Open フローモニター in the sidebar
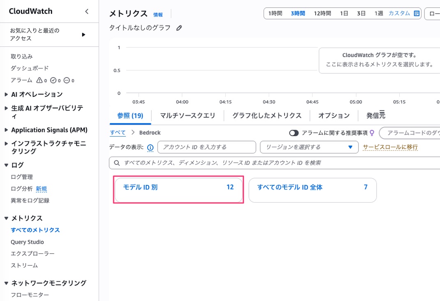440x301 pixels. [30, 295]
